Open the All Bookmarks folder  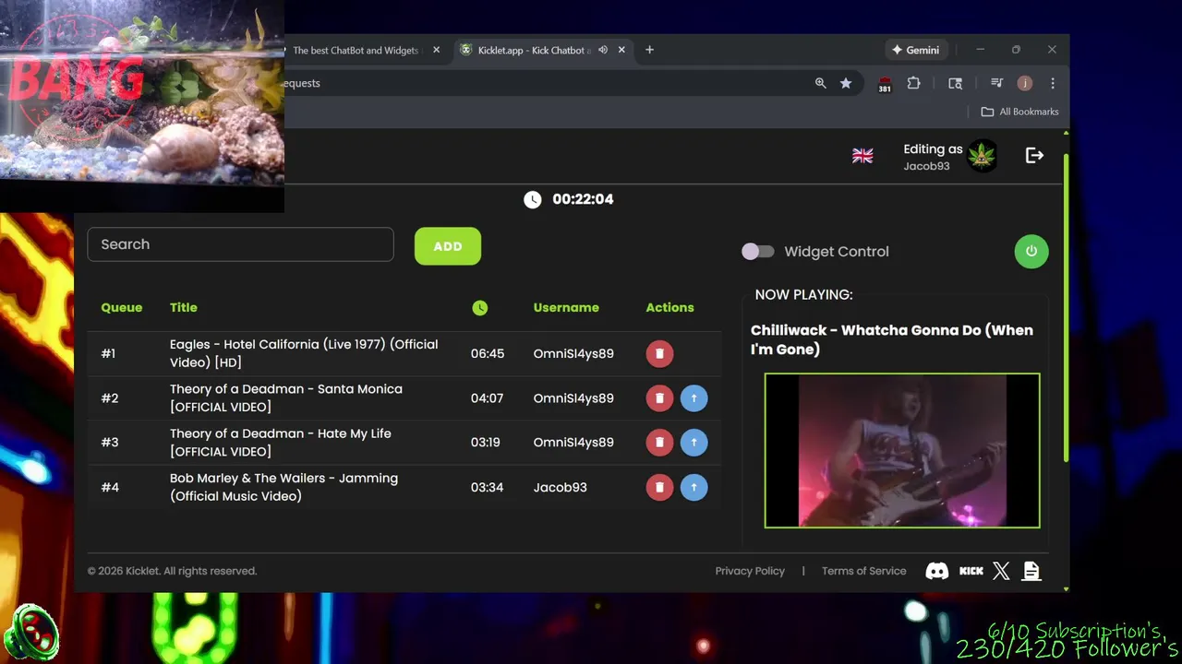tap(1019, 112)
